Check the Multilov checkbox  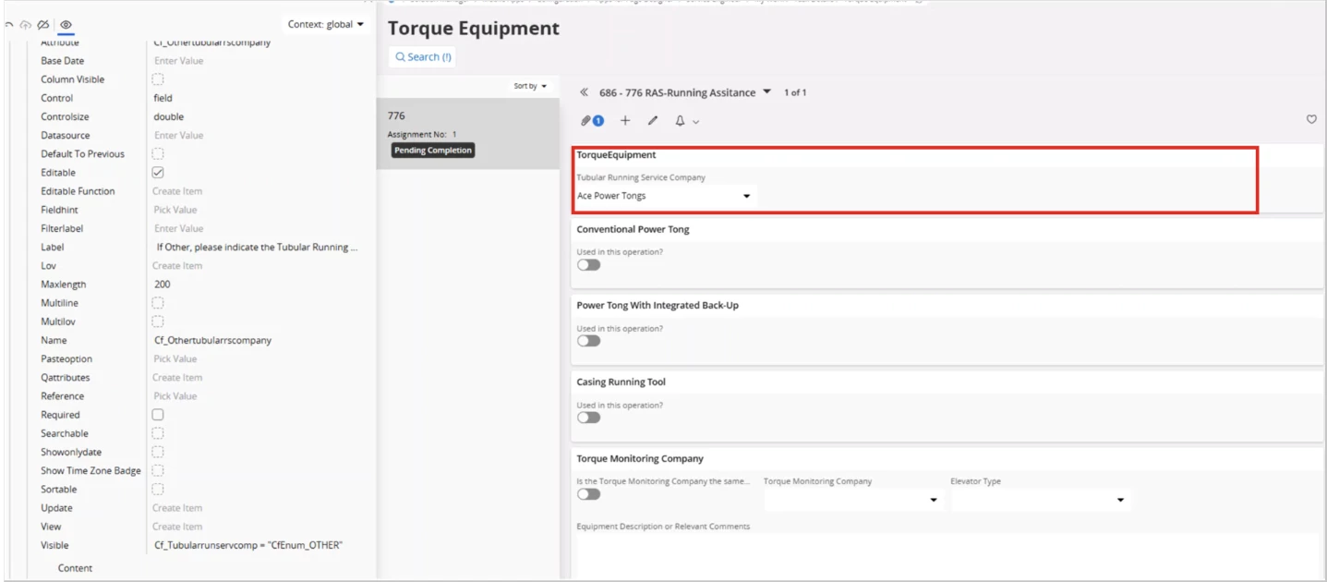click(158, 321)
